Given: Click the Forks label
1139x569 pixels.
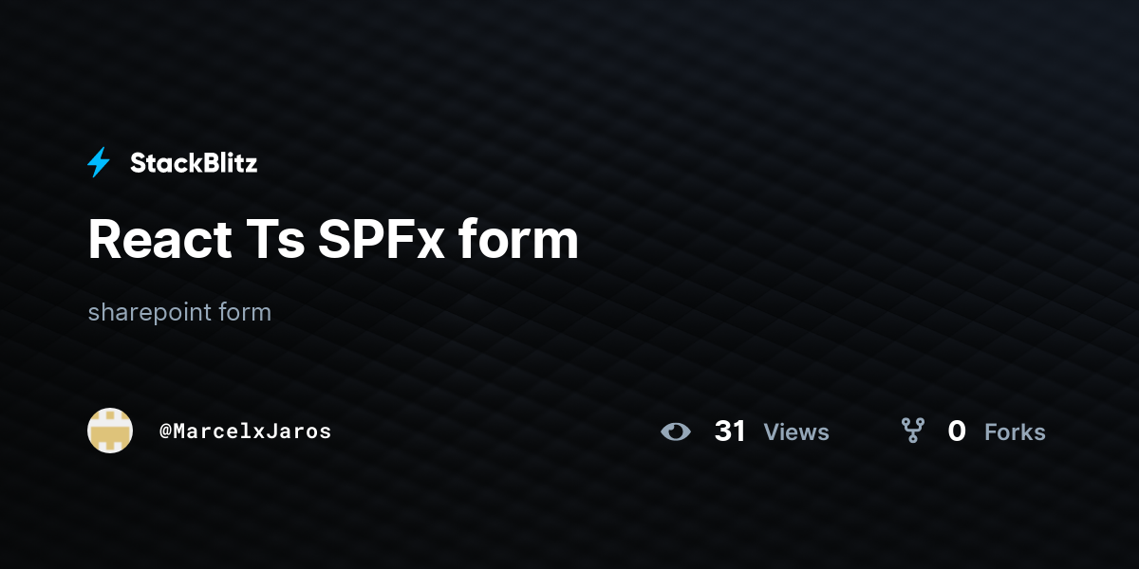Looking at the screenshot, I should [x=1015, y=432].
